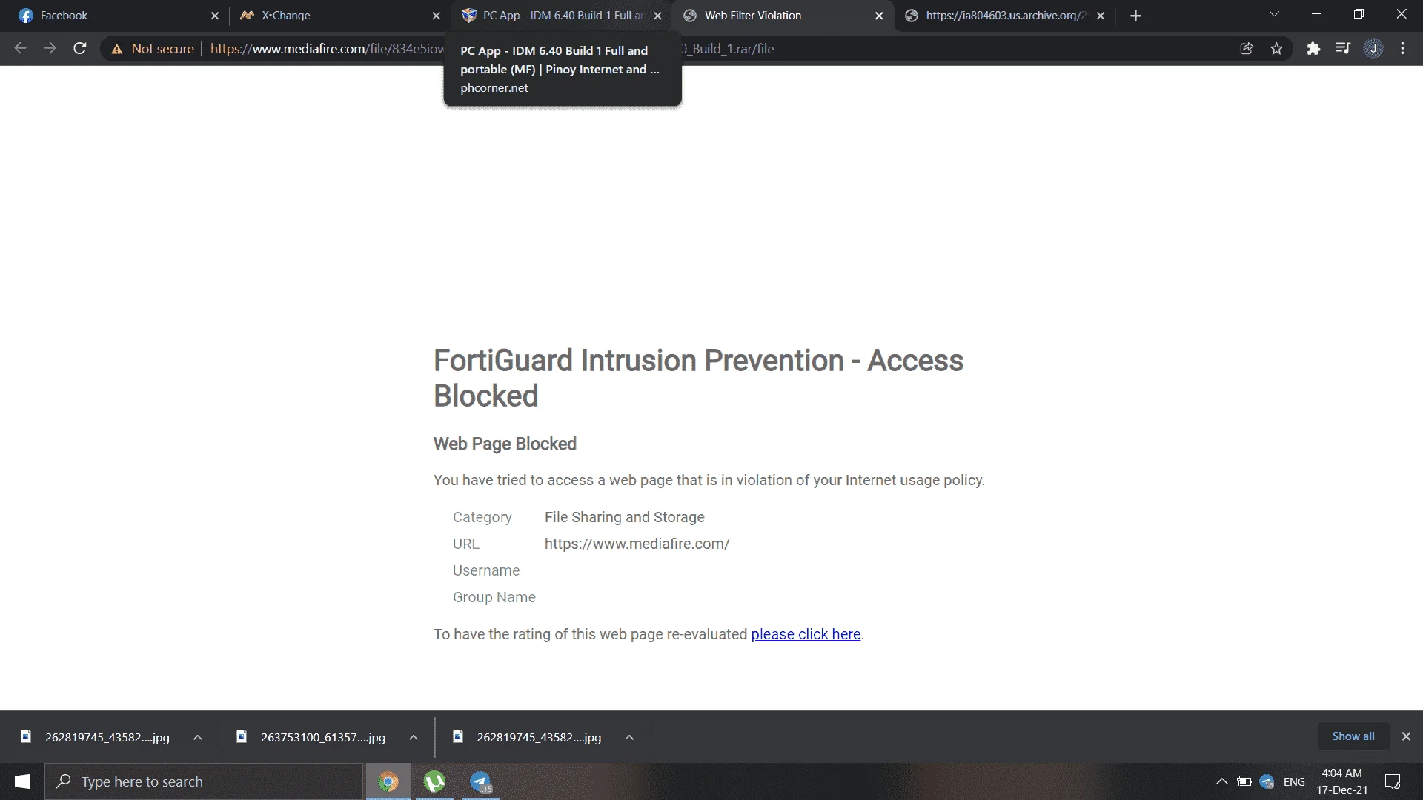Open the Windows notification center
Screen dimensions: 1423x800
[1393, 781]
